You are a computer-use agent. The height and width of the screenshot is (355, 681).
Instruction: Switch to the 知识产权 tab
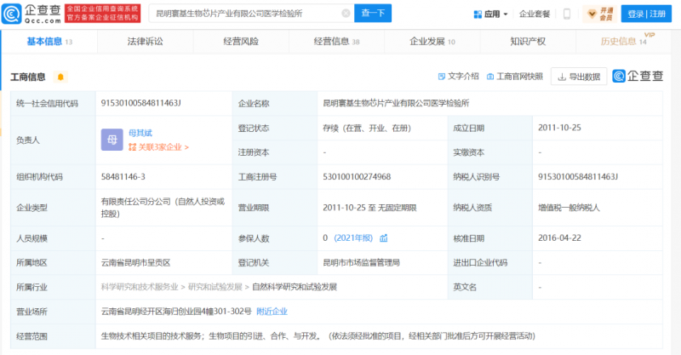click(528, 42)
